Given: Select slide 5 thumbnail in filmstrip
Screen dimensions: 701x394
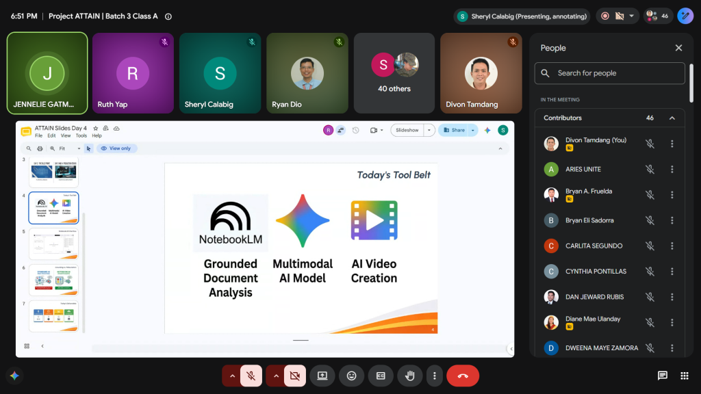Looking at the screenshot, I should pyautogui.click(x=53, y=244).
